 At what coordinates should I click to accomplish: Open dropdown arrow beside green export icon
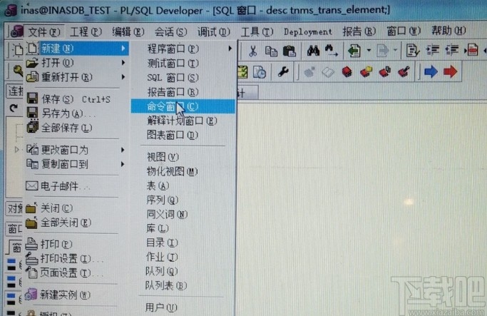click(x=369, y=51)
